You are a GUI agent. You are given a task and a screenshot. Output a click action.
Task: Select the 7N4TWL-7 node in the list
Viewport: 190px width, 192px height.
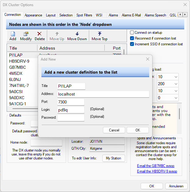click(19, 86)
